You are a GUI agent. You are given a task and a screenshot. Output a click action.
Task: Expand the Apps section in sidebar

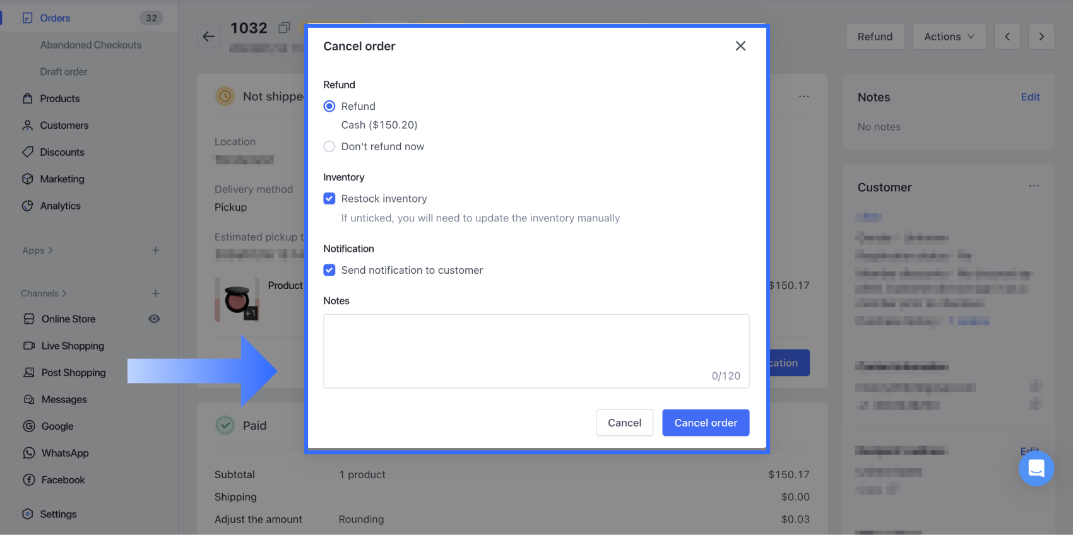coord(38,250)
